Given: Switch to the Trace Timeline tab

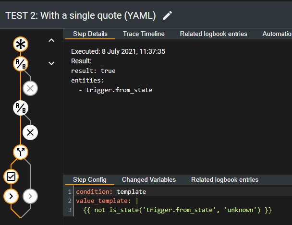Looking at the screenshot, I should pos(144,34).
